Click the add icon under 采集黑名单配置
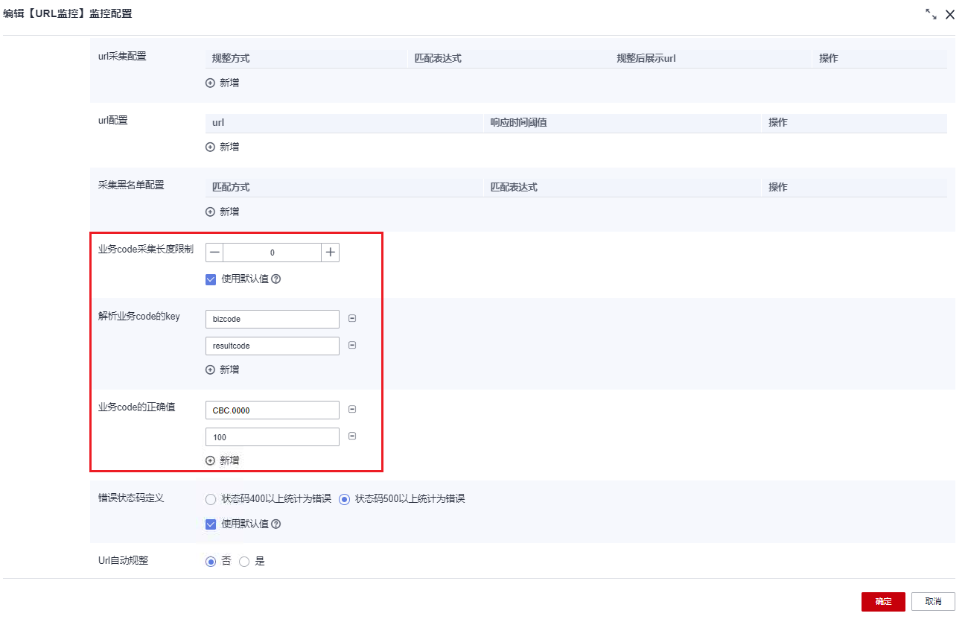This screenshot has height=622, width=968. tap(210, 212)
